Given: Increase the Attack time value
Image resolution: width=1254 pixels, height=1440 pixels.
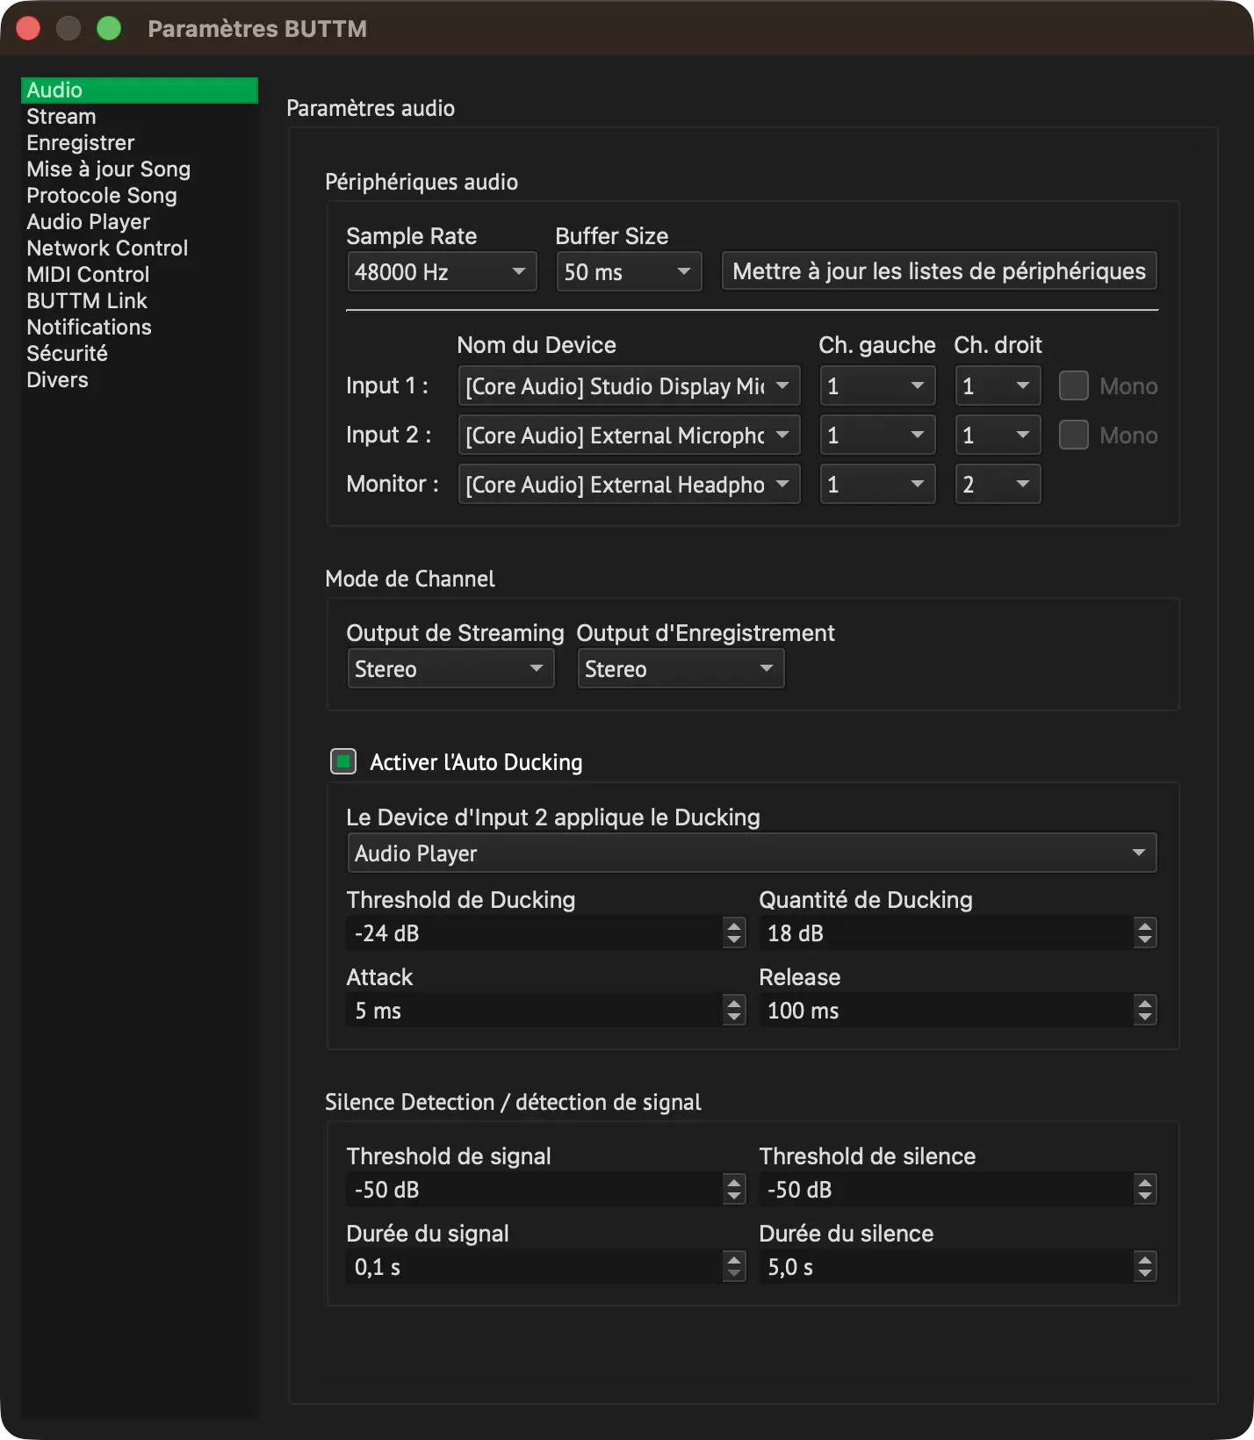Looking at the screenshot, I should pyautogui.click(x=734, y=1003).
